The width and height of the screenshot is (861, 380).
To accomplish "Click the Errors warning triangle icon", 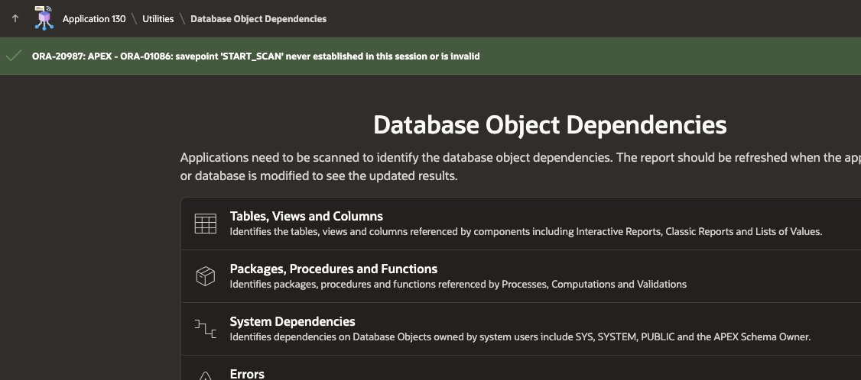I will (206, 375).
